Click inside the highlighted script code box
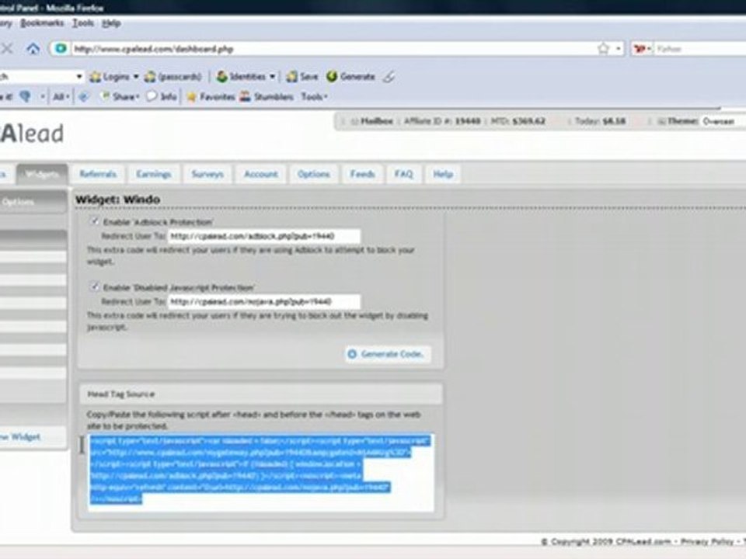 tap(261, 473)
